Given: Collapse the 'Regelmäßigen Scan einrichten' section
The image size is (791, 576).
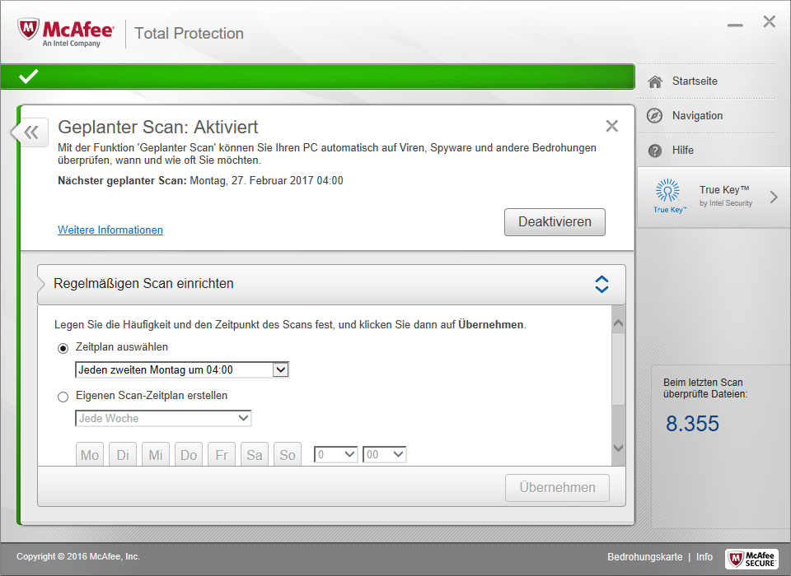Looking at the screenshot, I should pos(601,284).
